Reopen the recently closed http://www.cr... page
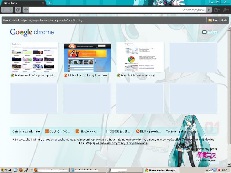This screenshot has height=173, width=231. pos(88,131)
